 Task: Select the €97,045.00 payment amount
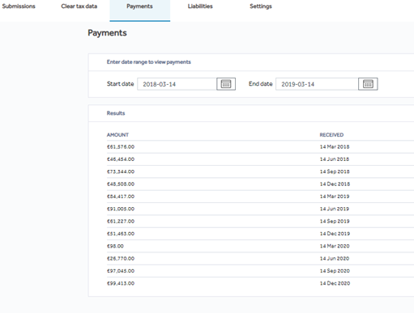coord(121,271)
